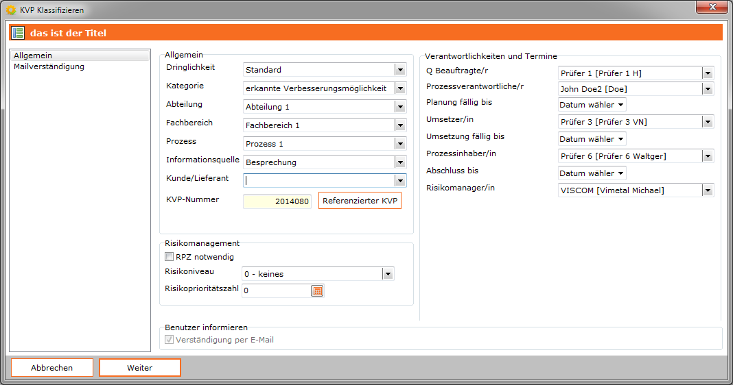Enable the RPZ notwendig checkbox
The height and width of the screenshot is (385, 733).
pyautogui.click(x=170, y=257)
